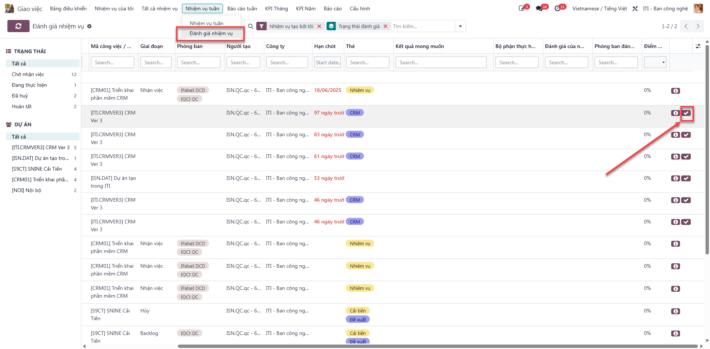Click approve check icon on the 97 ngày trước row

(x=686, y=113)
